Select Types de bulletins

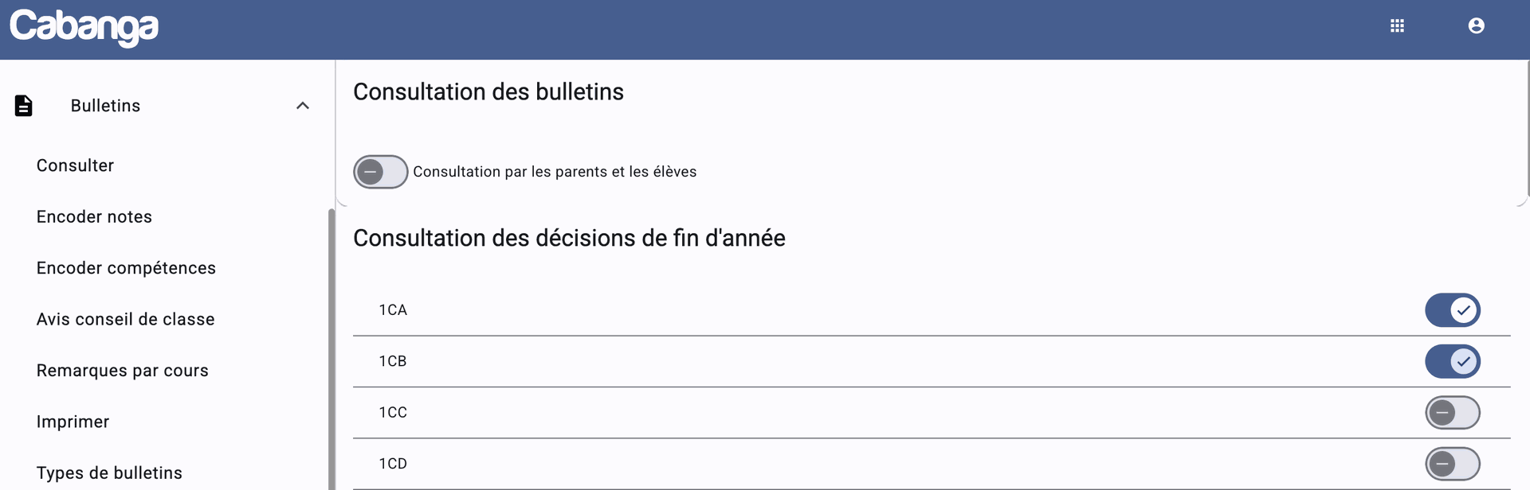(x=109, y=472)
